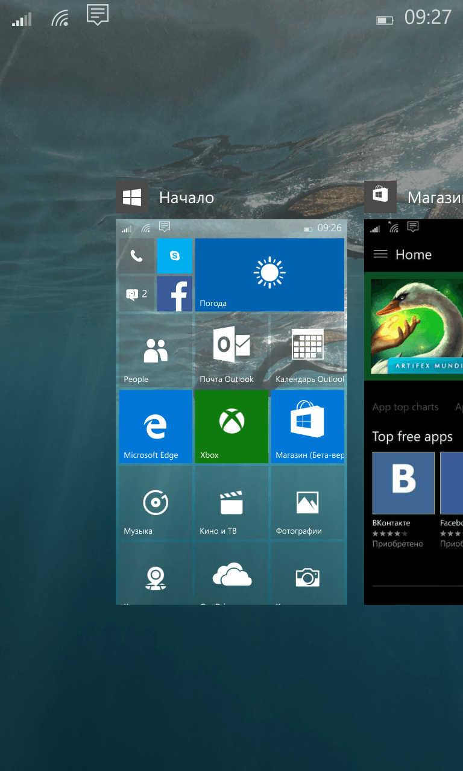Open the Phone tile
Screen dimensions: 463x771
pyautogui.click(x=137, y=256)
